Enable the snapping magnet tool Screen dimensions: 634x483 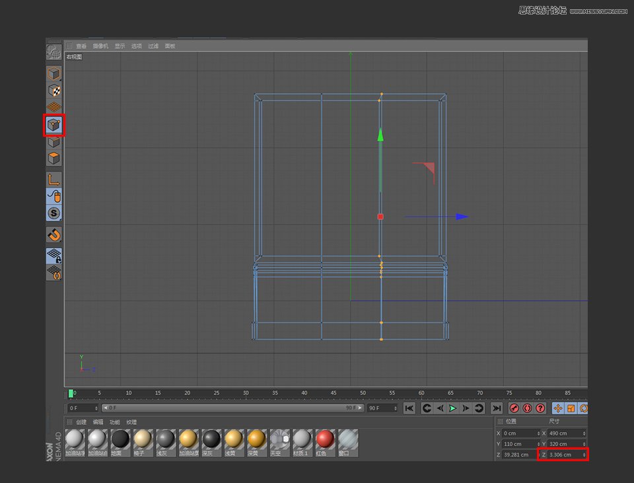coord(53,234)
